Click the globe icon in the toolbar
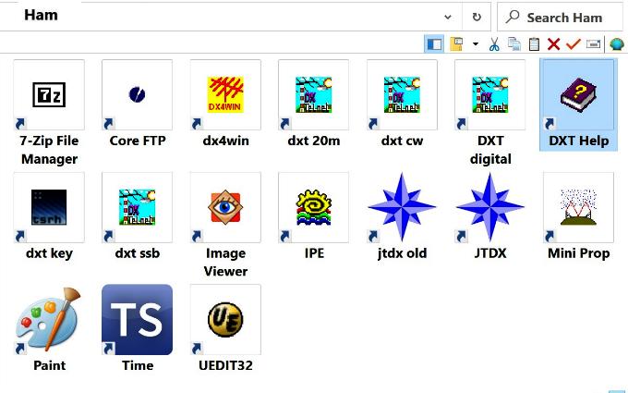 click(617, 43)
